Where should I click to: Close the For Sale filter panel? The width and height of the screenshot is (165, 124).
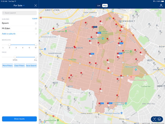click(x=36, y=5)
